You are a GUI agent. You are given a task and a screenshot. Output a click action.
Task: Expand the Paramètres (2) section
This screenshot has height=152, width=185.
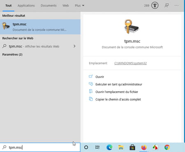[12, 55]
